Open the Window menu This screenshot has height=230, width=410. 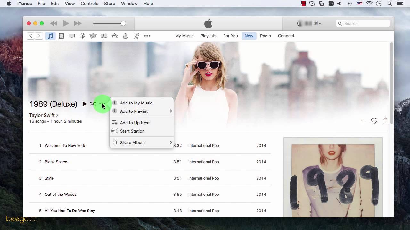pyautogui.click(x=129, y=4)
